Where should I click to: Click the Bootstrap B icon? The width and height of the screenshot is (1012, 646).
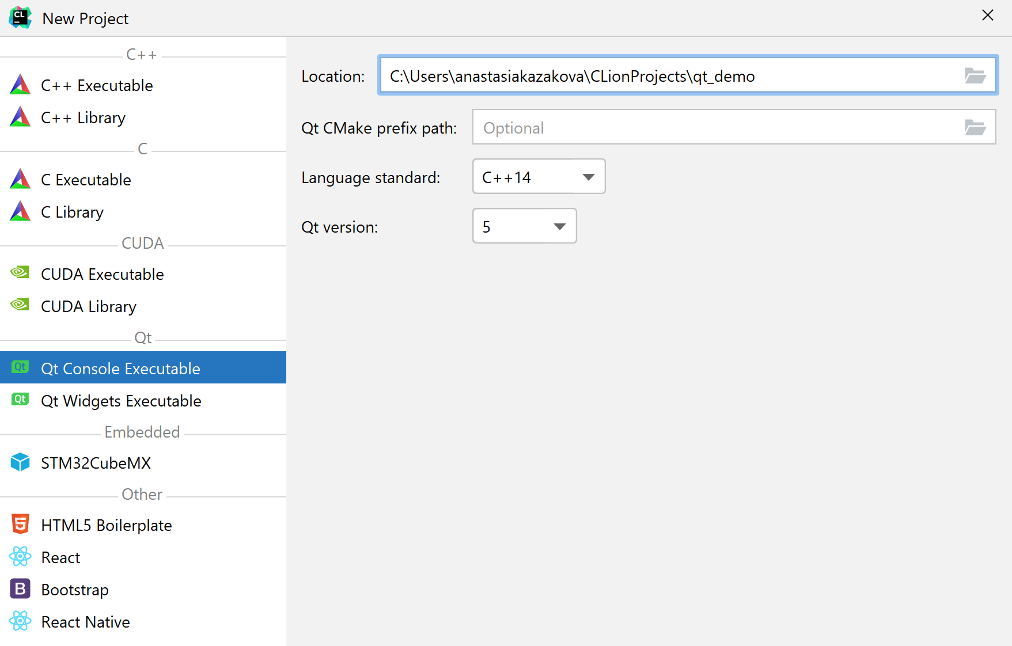(20, 589)
